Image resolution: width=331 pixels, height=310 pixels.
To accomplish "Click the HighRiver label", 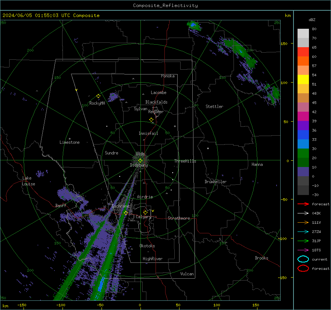I will tap(153, 259).
